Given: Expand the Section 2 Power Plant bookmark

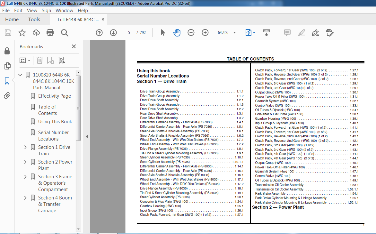Looking at the screenshot, I should pos(25,162).
